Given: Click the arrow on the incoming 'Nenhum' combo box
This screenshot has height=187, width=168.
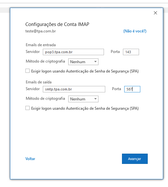Looking at the screenshot, I should (95, 62).
